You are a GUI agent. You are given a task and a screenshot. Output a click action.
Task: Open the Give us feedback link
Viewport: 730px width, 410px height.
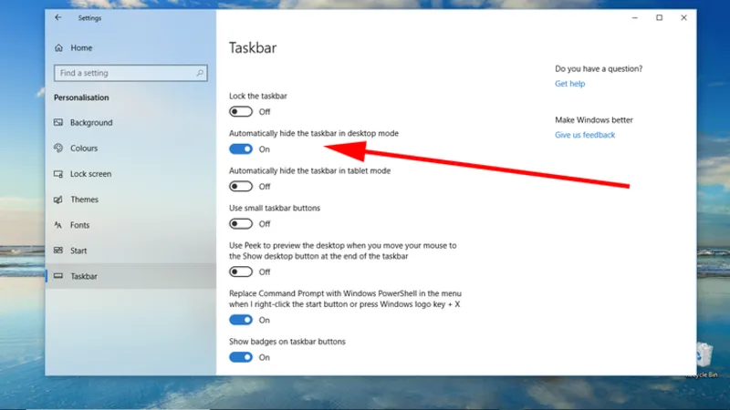click(585, 135)
